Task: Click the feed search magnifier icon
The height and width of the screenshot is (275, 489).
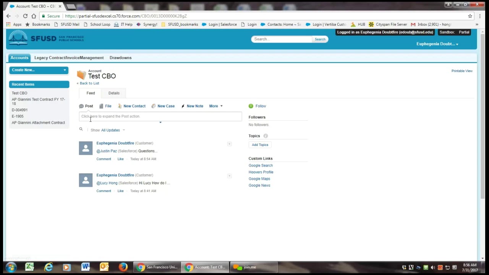Action: coord(81,129)
